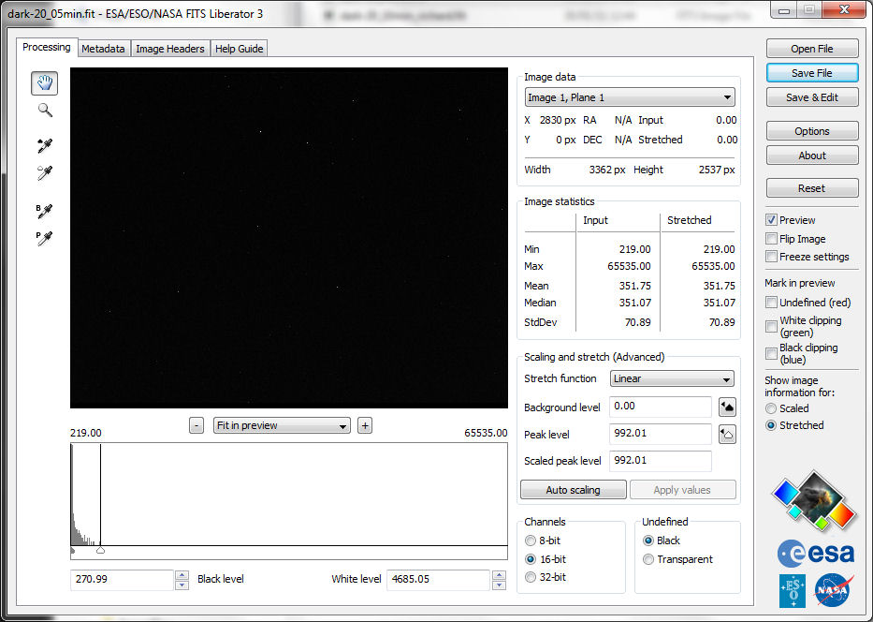Open the Image Headers tab
The height and width of the screenshot is (622, 873).
tap(170, 49)
